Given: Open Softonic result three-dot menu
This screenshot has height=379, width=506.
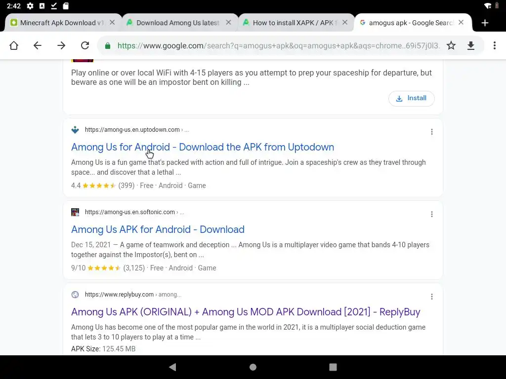Looking at the screenshot, I should (x=432, y=214).
